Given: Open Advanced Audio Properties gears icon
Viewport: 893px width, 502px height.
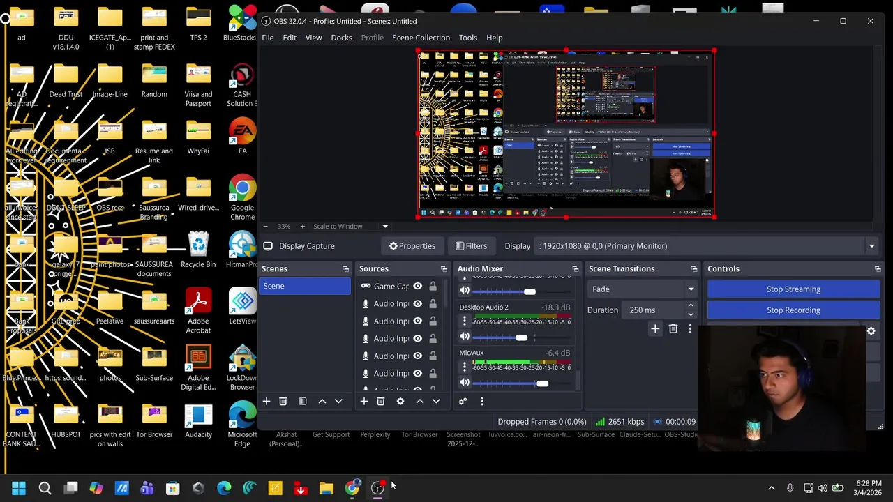Looking at the screenshot, I should pyautogui.click(x=463, y=401).
